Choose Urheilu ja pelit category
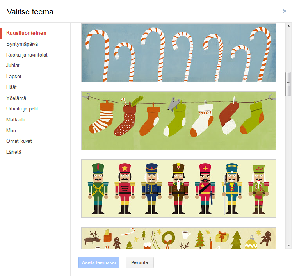Image resolution: width=292 pixels, height=276 pixels. [22, 109]
